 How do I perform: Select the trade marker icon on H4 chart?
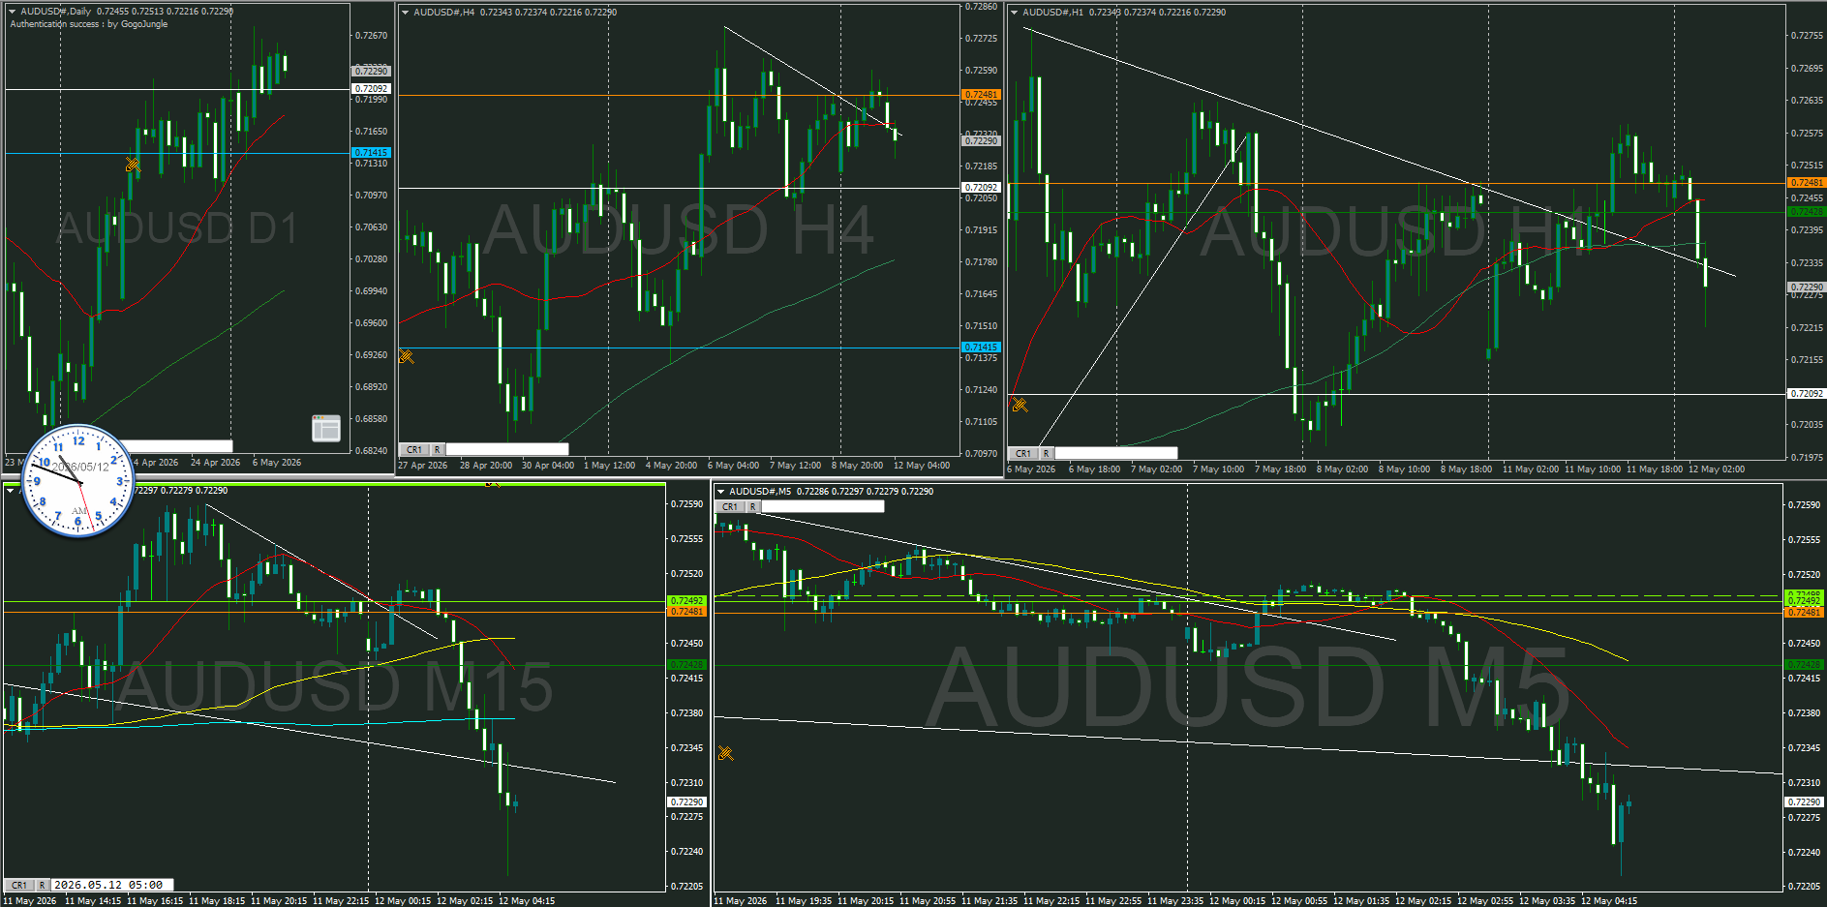(x=406, y=356)
